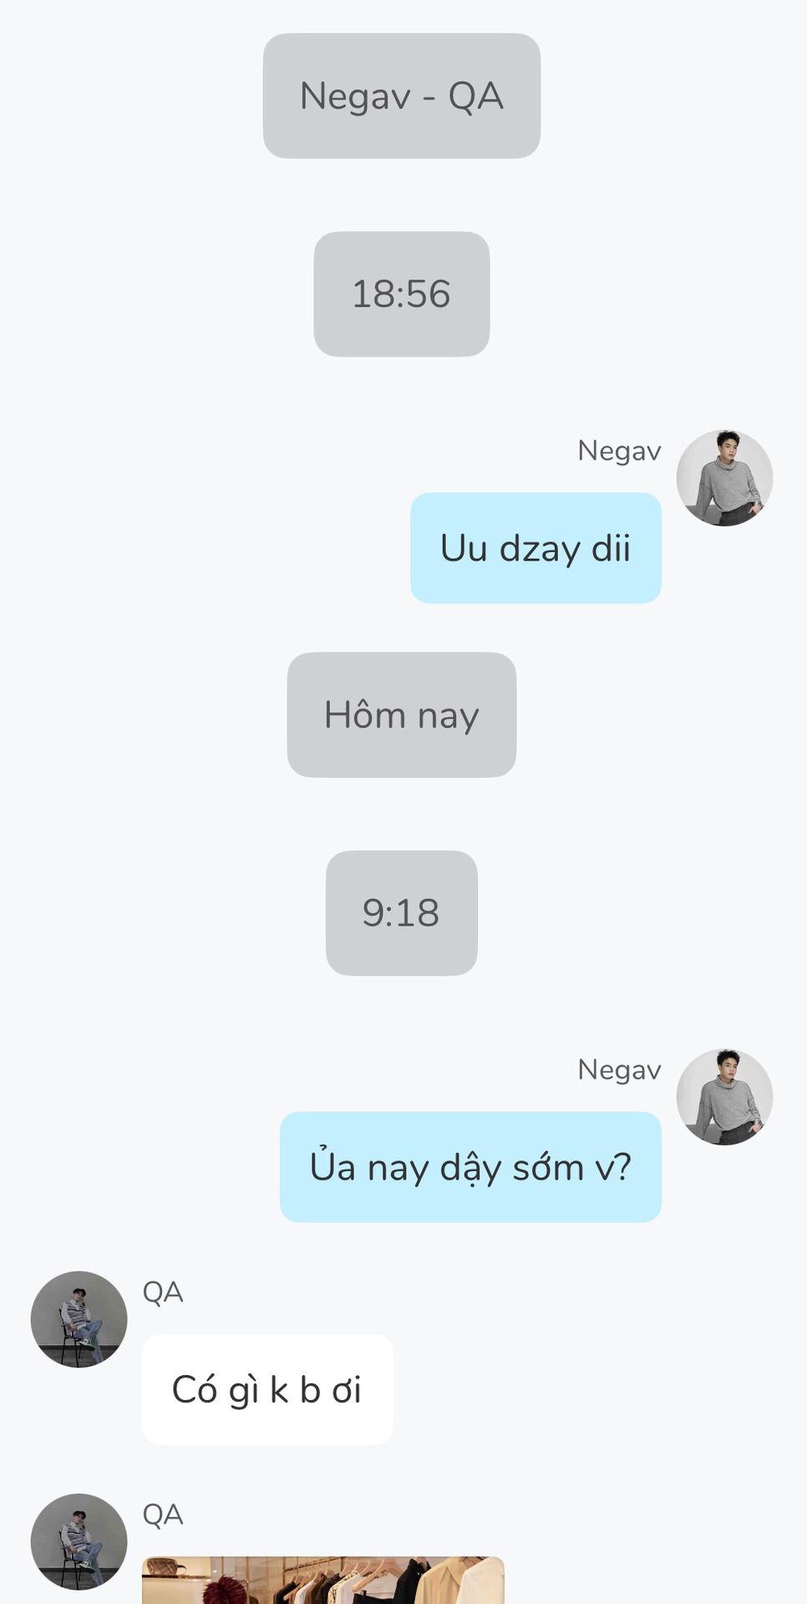Tap the "Hôm nay" date separator
Image resolution: width=807 pixels, height=1604 pixels.
pyautogui.click(x=402, y=715)
